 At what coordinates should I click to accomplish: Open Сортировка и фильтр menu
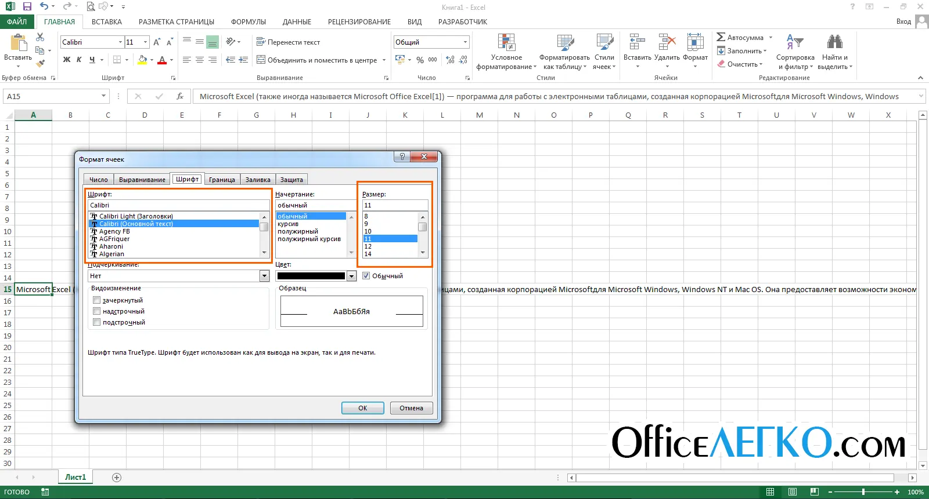point(795,52)
